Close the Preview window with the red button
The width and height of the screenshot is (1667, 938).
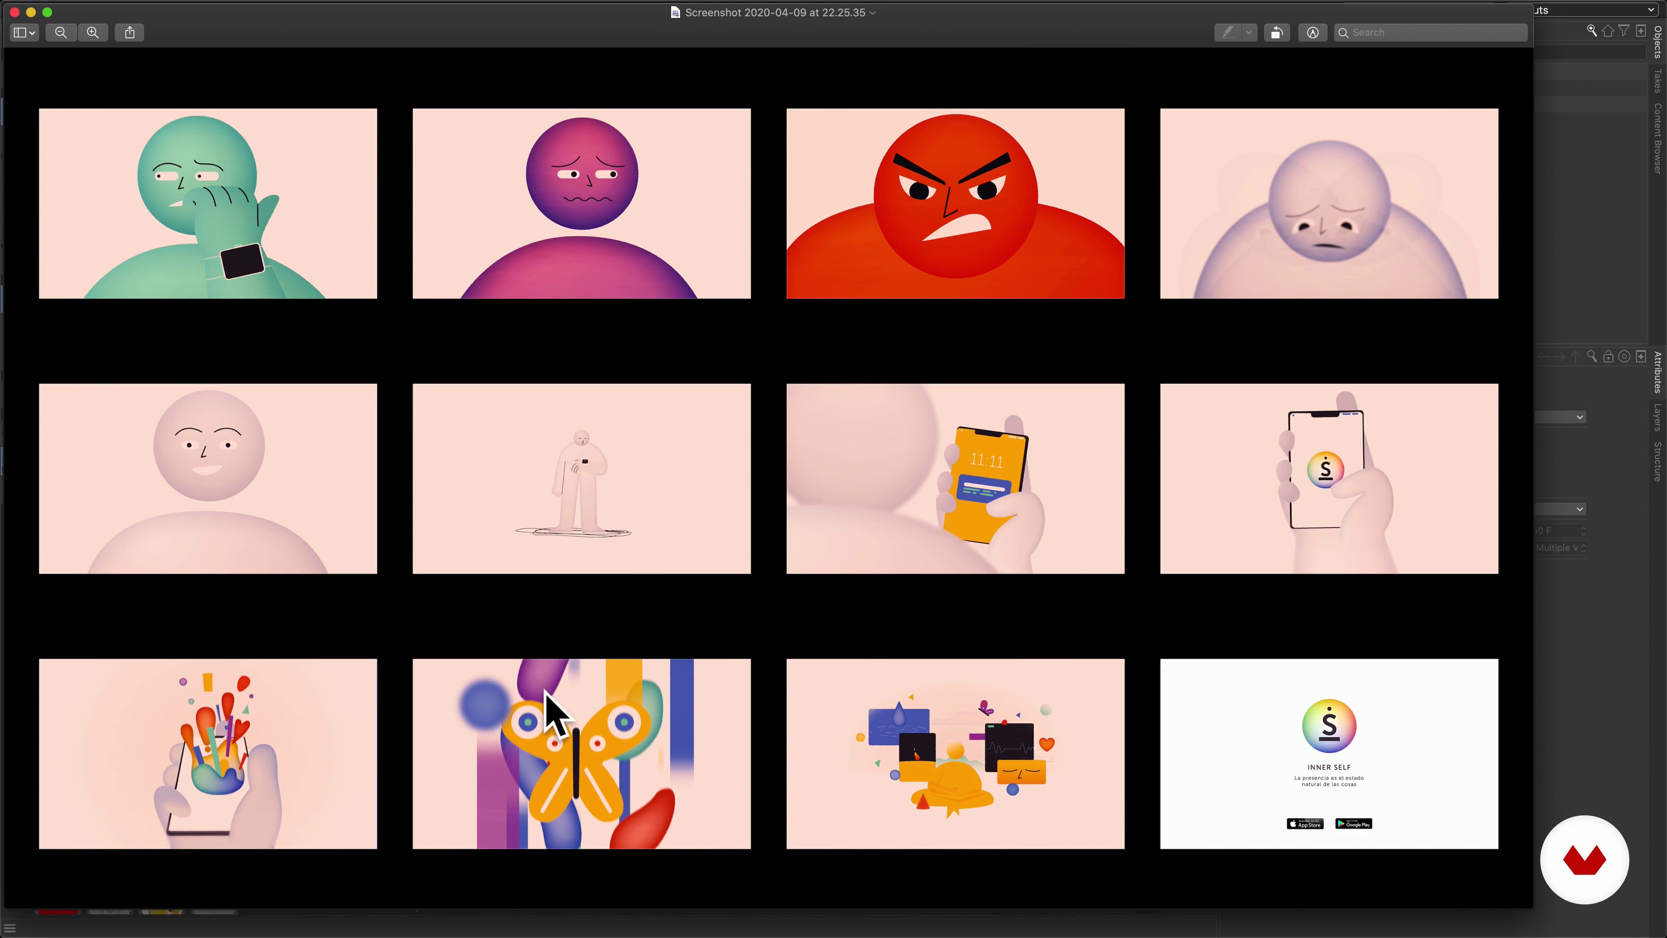click(x=14, y=12)
